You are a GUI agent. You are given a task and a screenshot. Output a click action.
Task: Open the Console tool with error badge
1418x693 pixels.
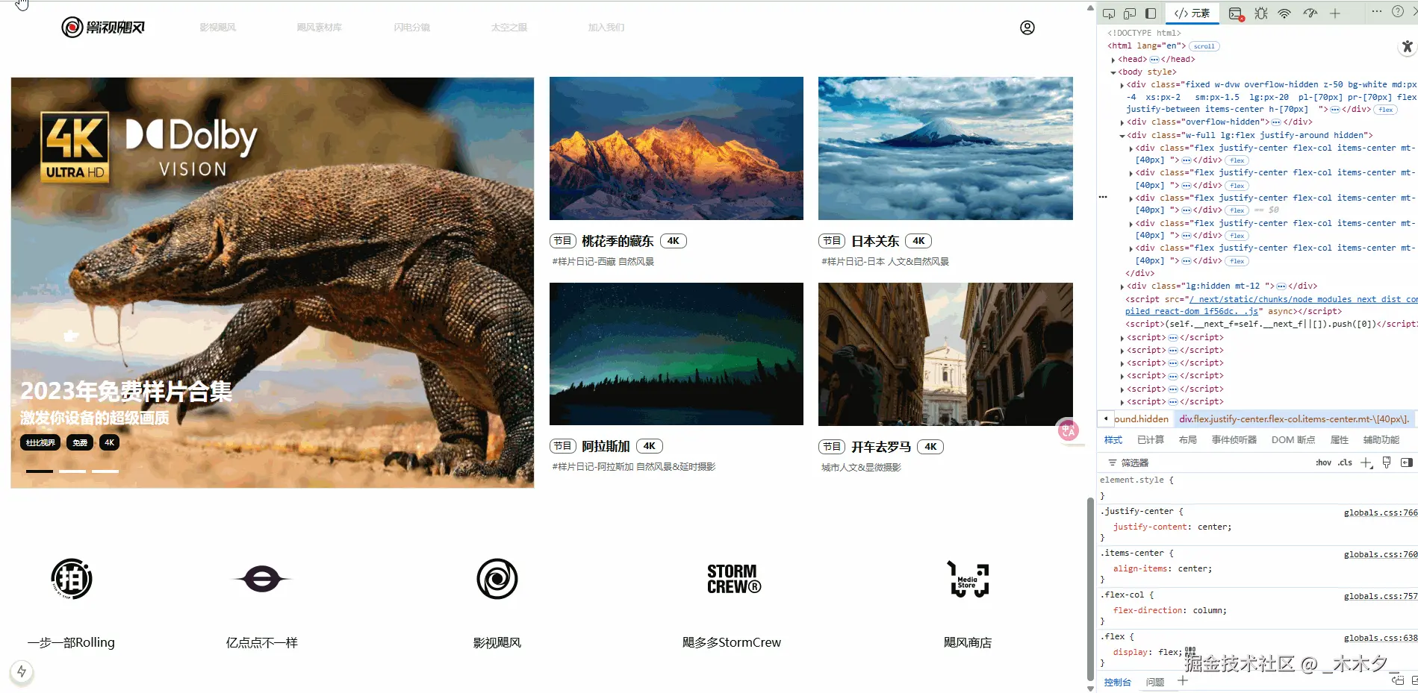pos(1236,13)
